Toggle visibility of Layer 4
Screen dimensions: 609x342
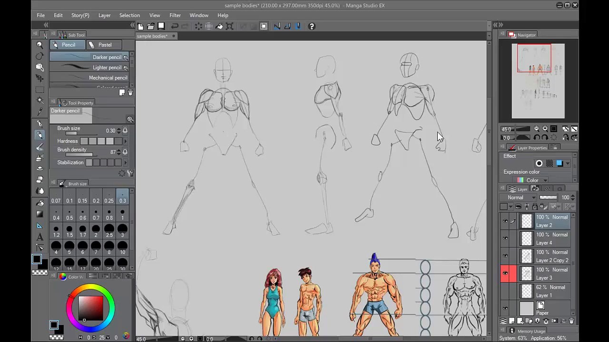click(x=505, y=238)
